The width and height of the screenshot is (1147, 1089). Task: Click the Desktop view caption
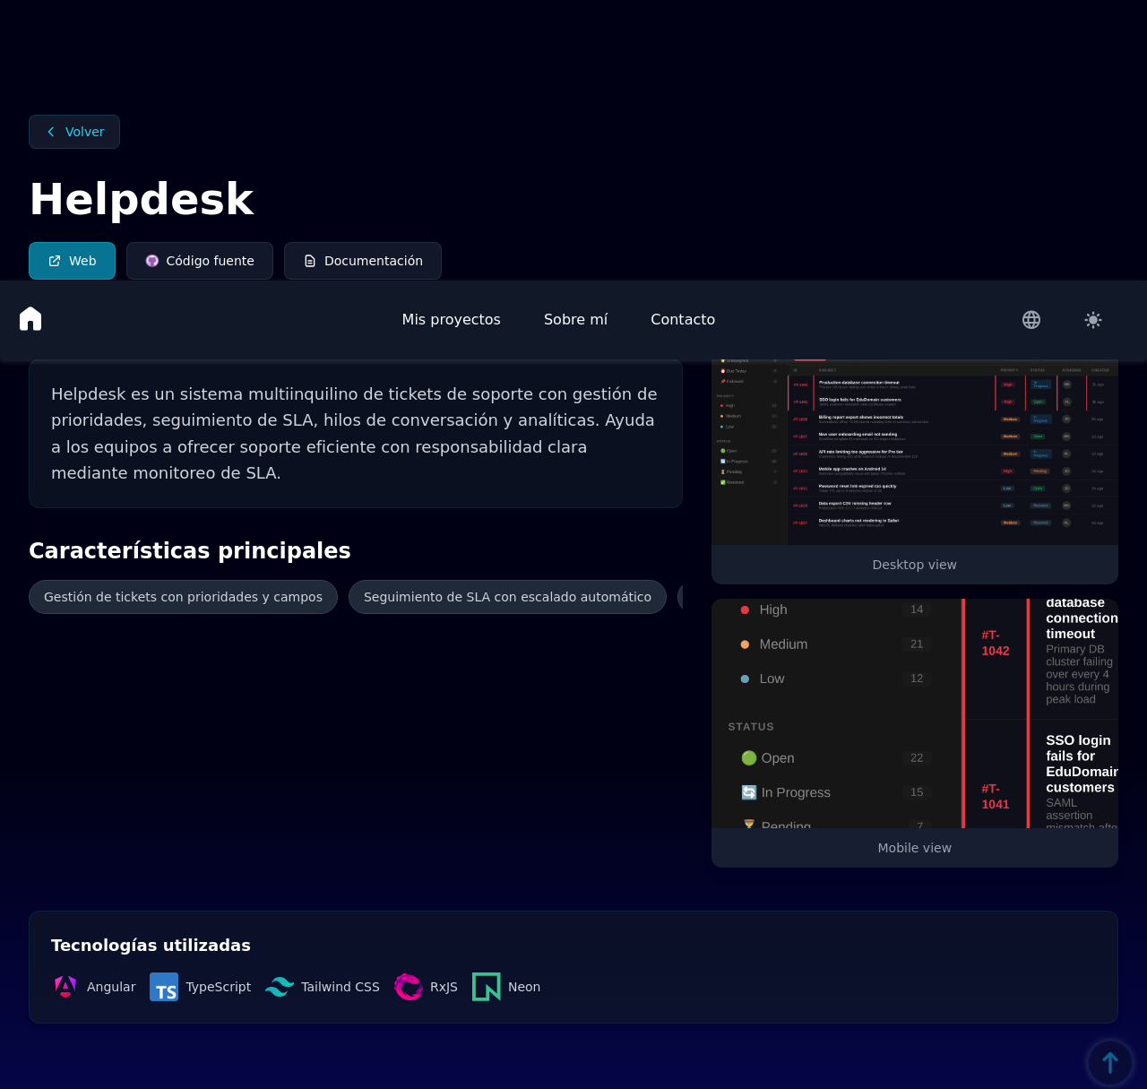(915, 565)
